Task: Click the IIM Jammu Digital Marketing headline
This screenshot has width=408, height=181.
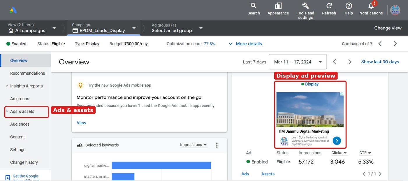Action: (304, 131)
